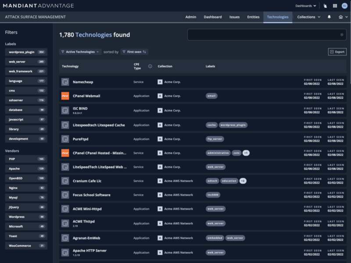Click Acme AWS Network on Apache HTTP Server row
This screenshot has height=263, width=351.
179,252
